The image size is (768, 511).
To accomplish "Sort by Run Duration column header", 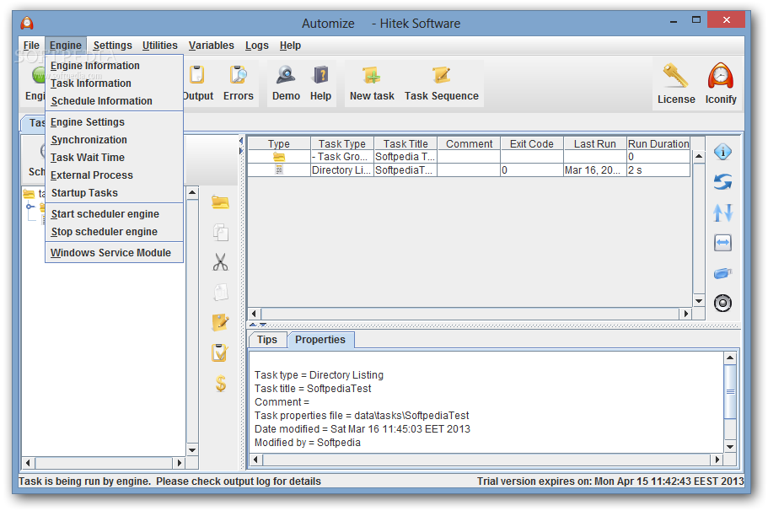I will pyautogui.click(x=658, y=143).
